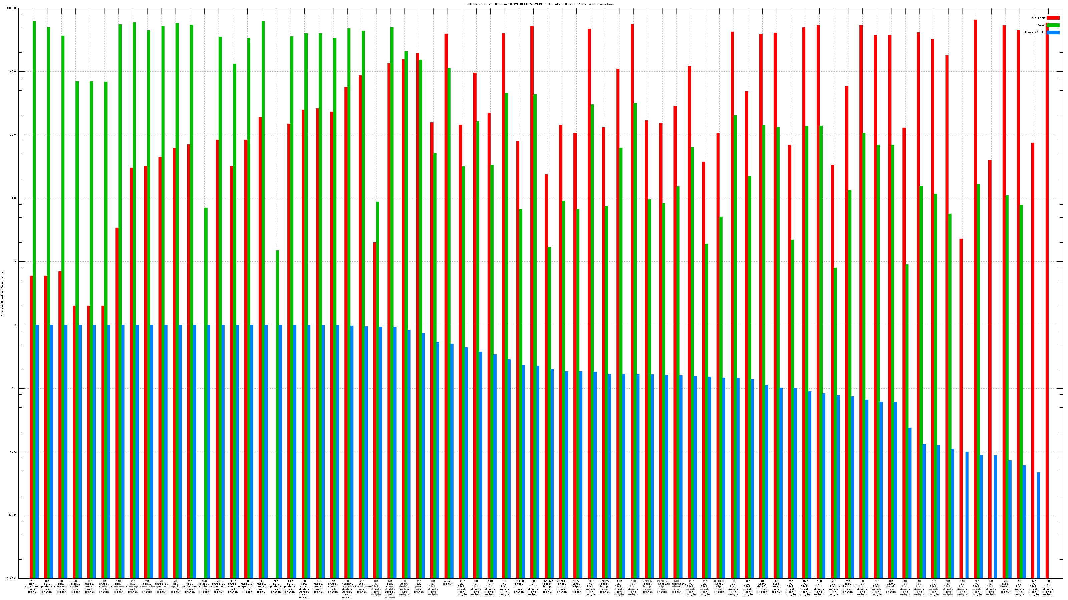Click the db.wpbl.info x-axis label

point(176,586)
